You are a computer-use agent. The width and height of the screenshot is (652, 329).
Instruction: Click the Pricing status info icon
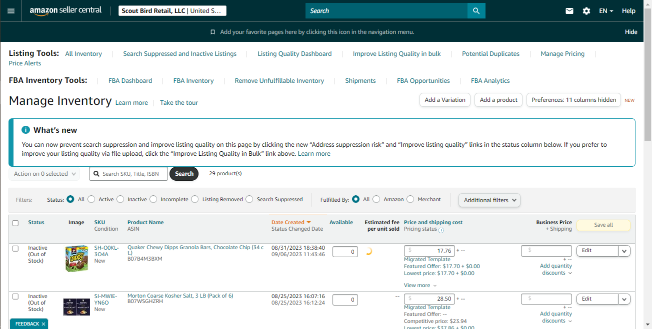coord(441,230)
